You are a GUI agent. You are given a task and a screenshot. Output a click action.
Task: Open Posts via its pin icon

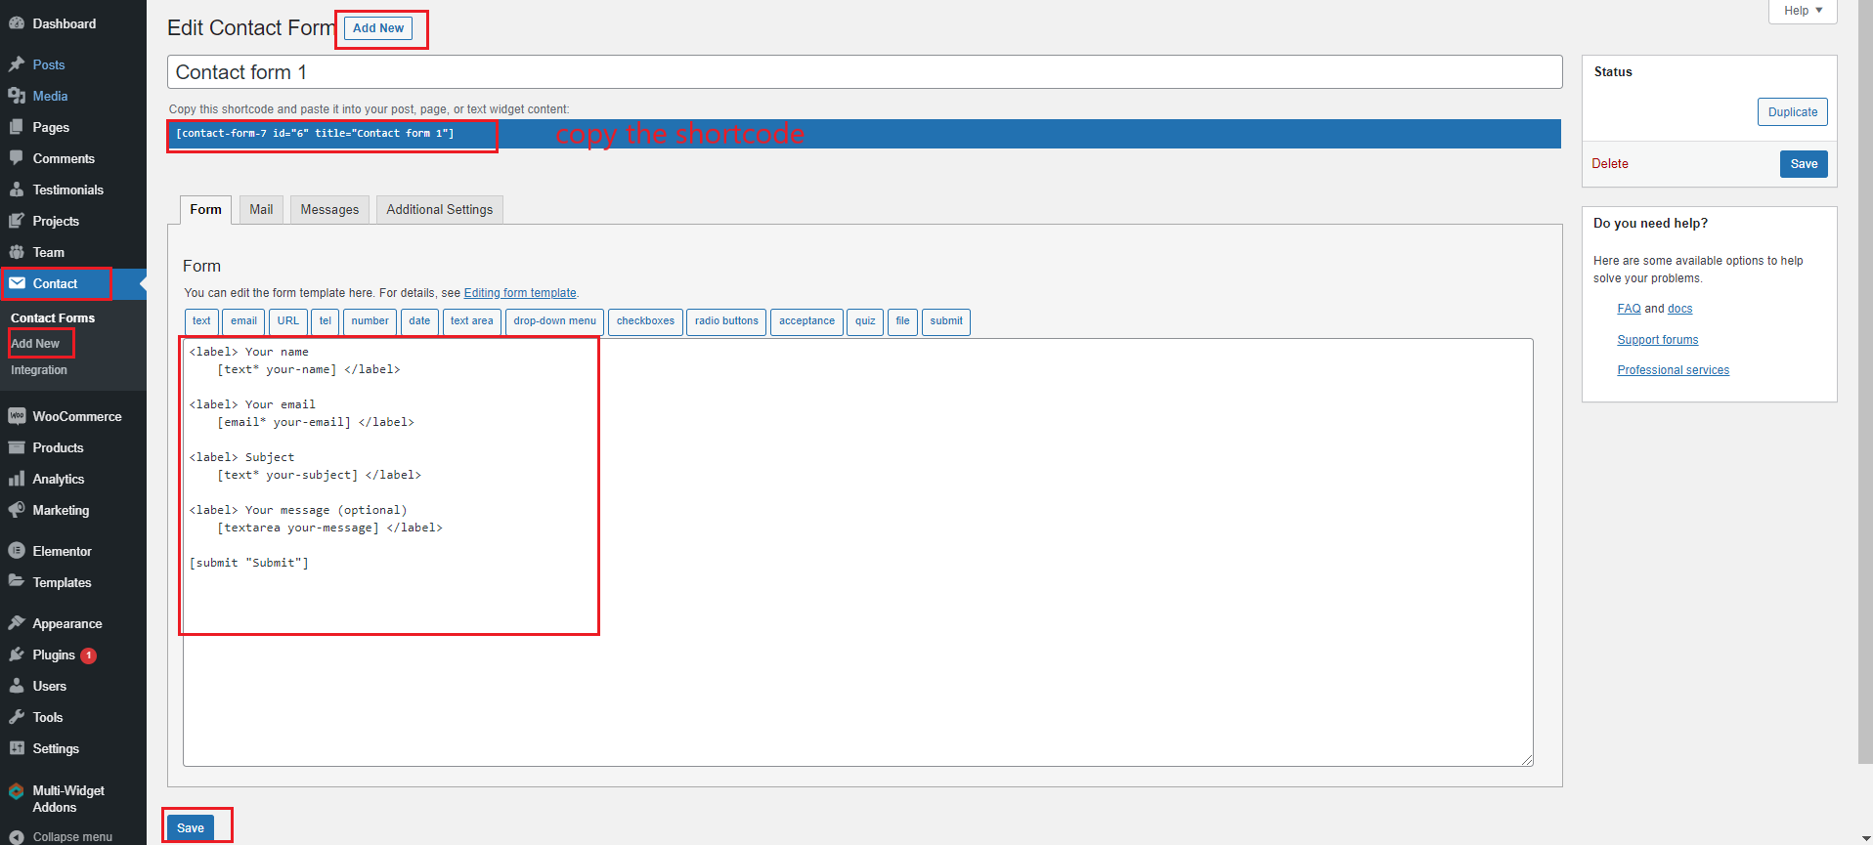point(17,64)
